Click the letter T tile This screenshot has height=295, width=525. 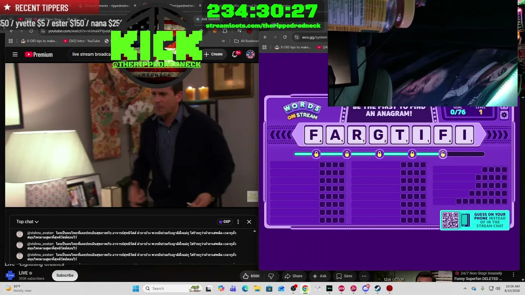click(x=400, y=135)
